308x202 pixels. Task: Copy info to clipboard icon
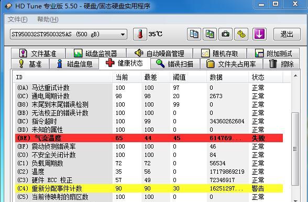pos(194,34)
